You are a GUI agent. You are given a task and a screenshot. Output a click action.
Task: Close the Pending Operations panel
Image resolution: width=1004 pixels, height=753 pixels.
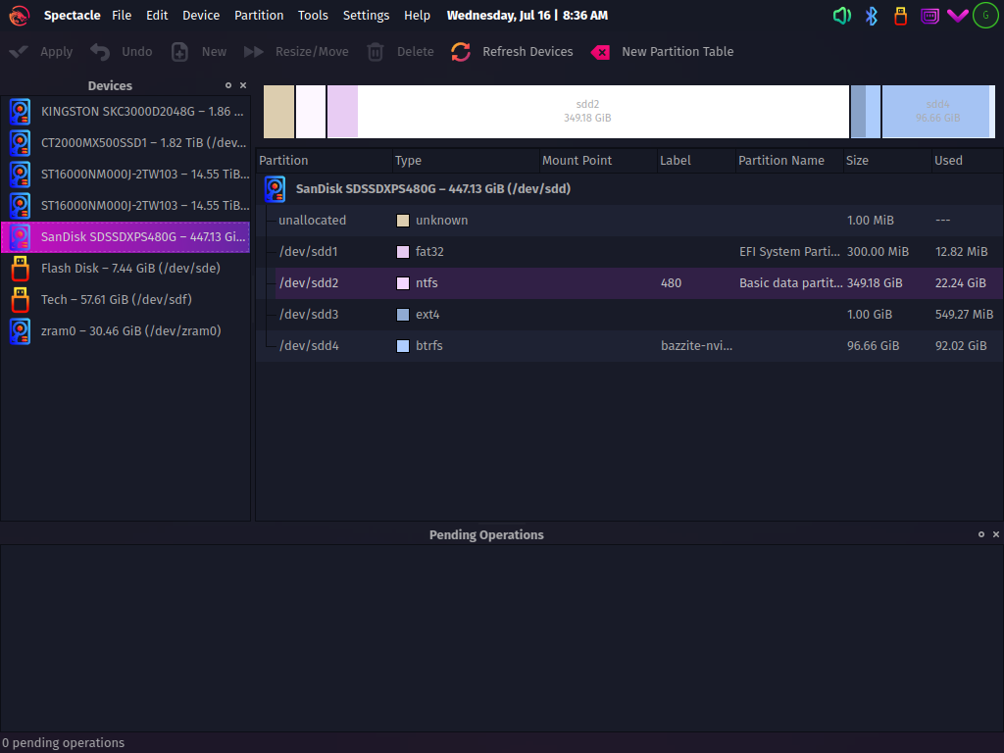(996, 534)
